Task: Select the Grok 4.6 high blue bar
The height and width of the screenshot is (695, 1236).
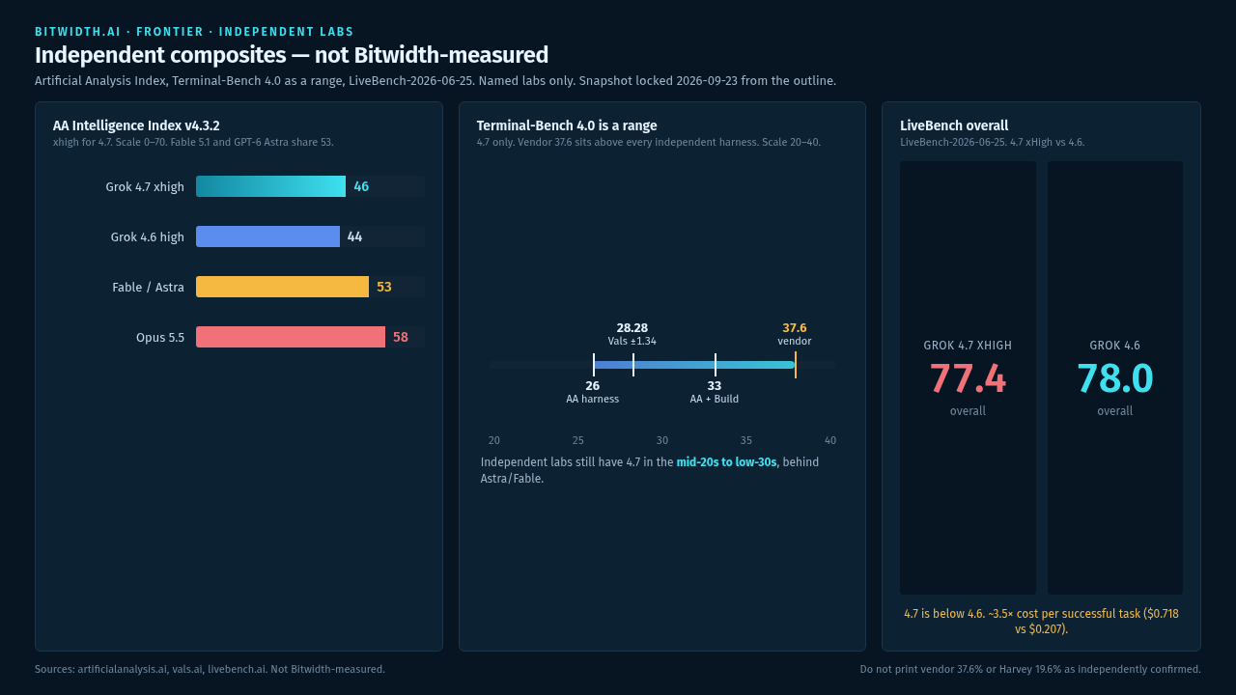Action: [267, 236]
